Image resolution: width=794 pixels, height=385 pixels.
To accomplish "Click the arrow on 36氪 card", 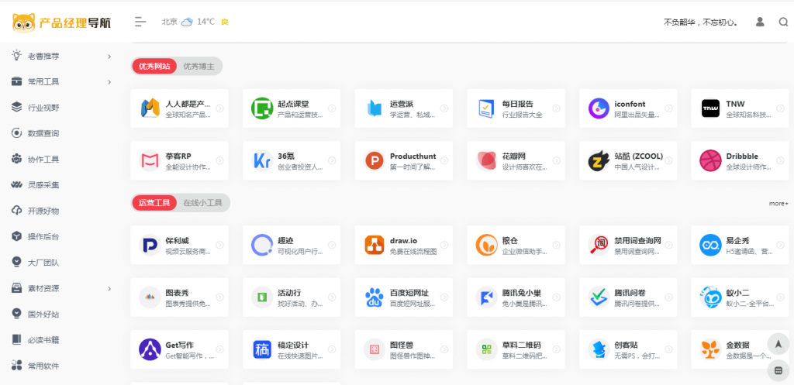I will click(x=332, y=160).
